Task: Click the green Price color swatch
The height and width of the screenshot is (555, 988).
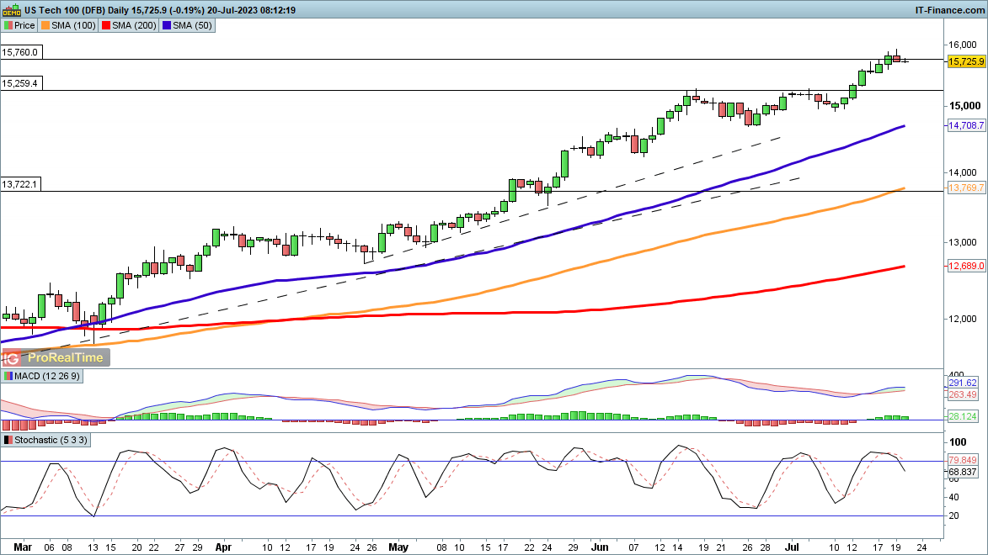Action: (x=8, y=25)
